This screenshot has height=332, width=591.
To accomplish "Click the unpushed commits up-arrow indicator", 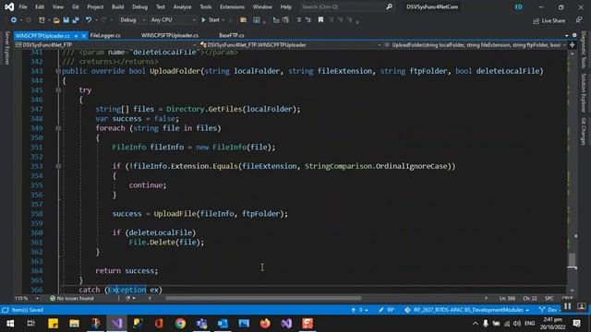I will [358, 310].
